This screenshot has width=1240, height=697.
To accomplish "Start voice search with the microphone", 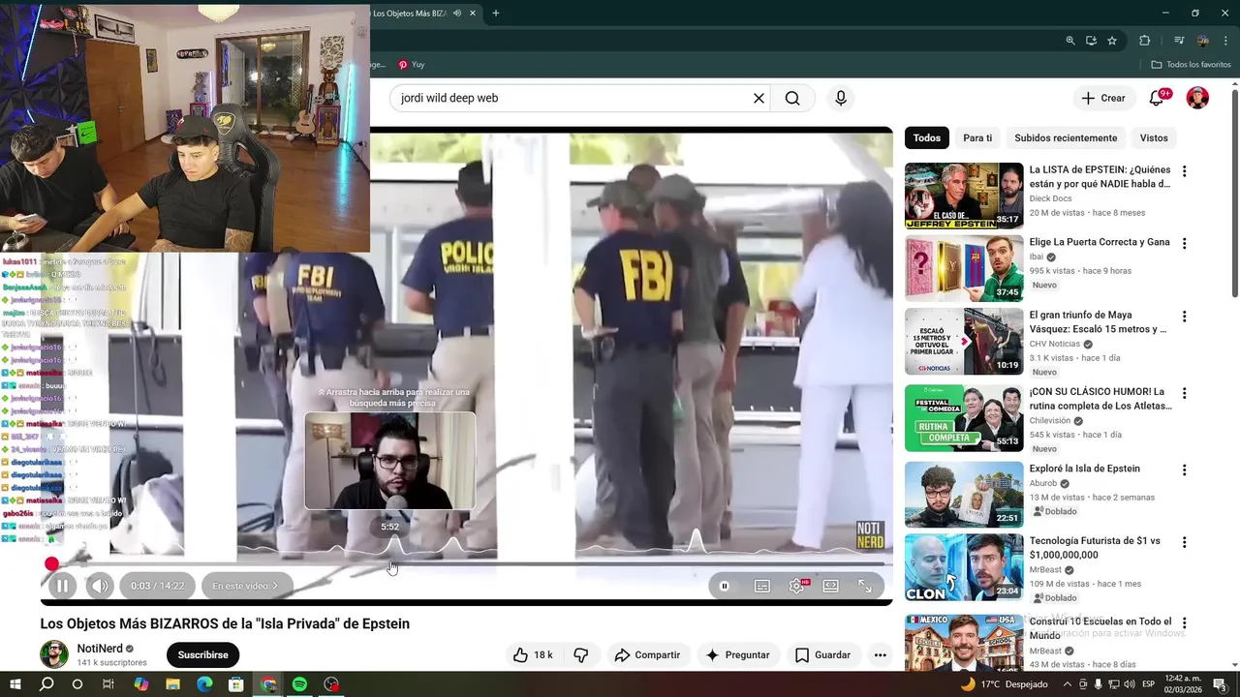I will 841,98.
